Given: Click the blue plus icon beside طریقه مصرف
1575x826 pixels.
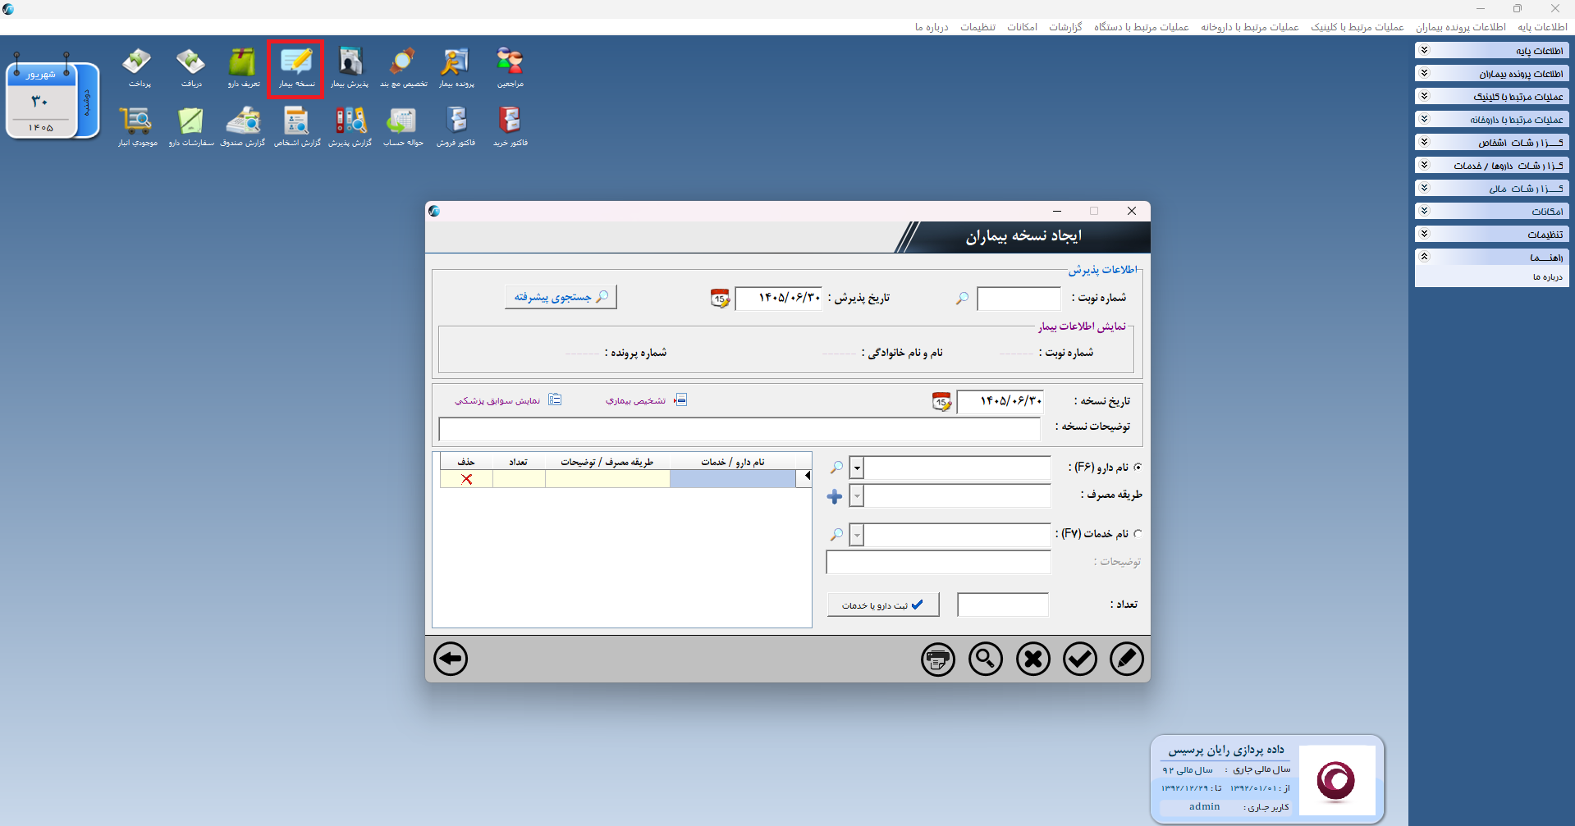Looking at the screenshot, I should tap(835, 496).
